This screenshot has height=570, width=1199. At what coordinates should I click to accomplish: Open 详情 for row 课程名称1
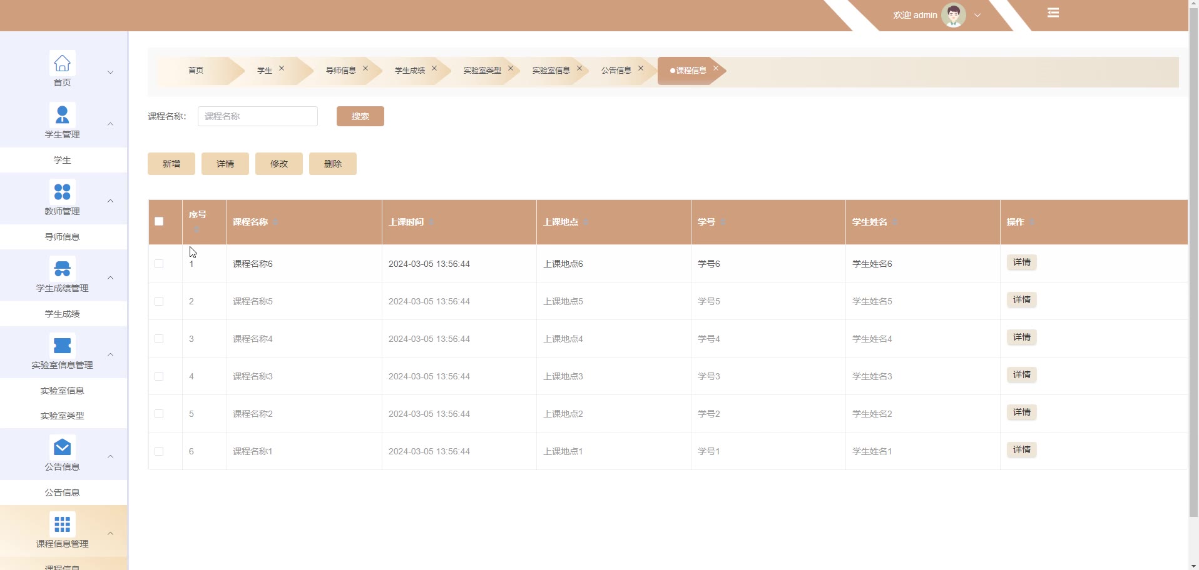1022,450
